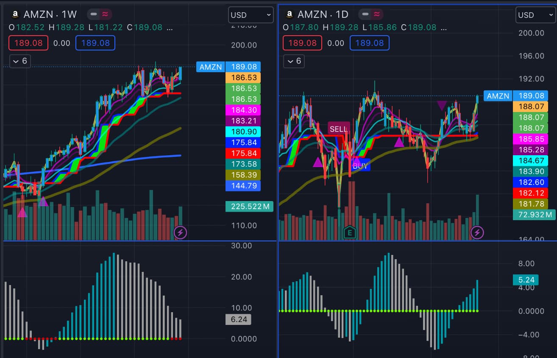Click the AMZN · 1W symbol title
The width and height of the screenshot is (557, 358).
(50, 14)
